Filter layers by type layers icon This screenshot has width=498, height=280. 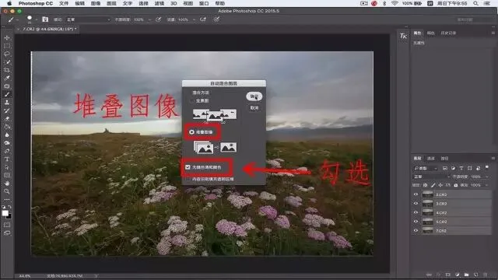(461, 168)
